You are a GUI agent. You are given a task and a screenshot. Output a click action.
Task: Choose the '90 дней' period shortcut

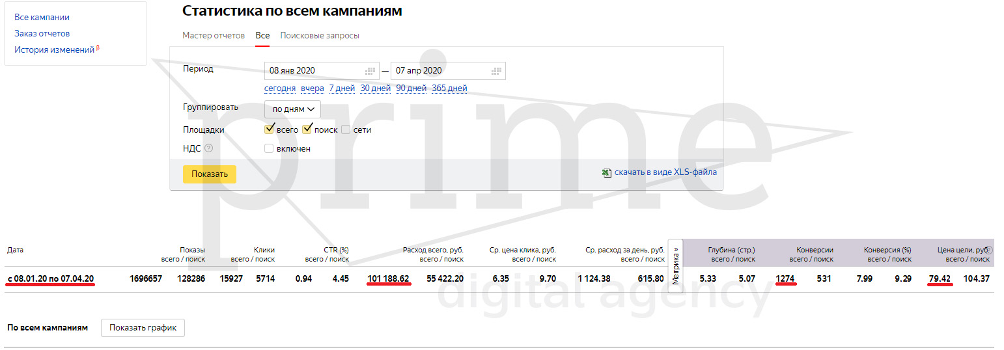411,88
